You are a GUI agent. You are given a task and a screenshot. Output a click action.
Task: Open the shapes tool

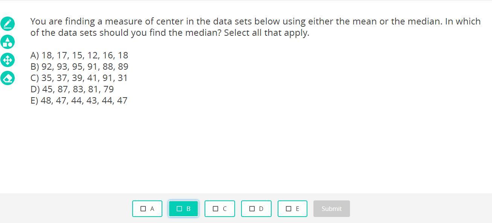click(x=8, y=42)
